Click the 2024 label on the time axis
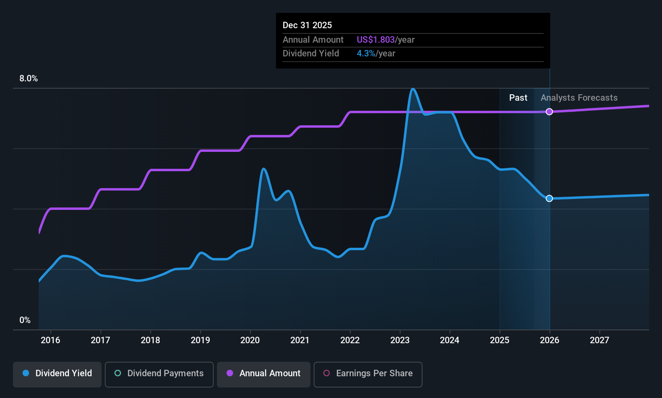The width and height of the screenshot is (662, 398). (x=450, y=340)
